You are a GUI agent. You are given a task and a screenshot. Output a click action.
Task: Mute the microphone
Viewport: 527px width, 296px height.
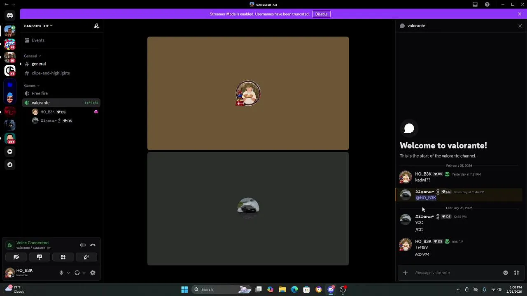(61, 273)
